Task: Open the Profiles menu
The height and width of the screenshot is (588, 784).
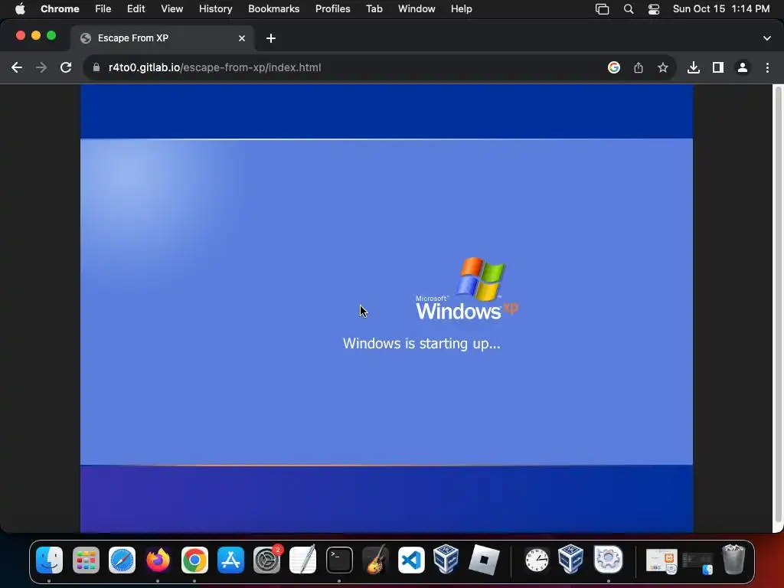Action: 332,9
